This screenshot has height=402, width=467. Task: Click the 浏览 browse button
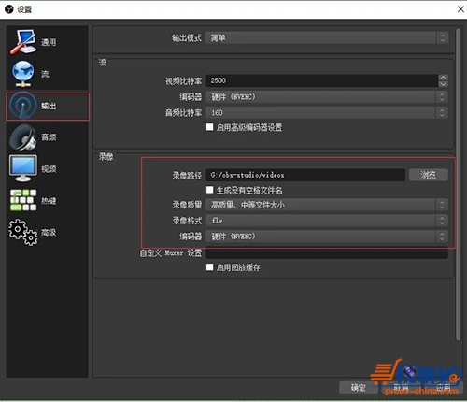[x=429, y=175]
